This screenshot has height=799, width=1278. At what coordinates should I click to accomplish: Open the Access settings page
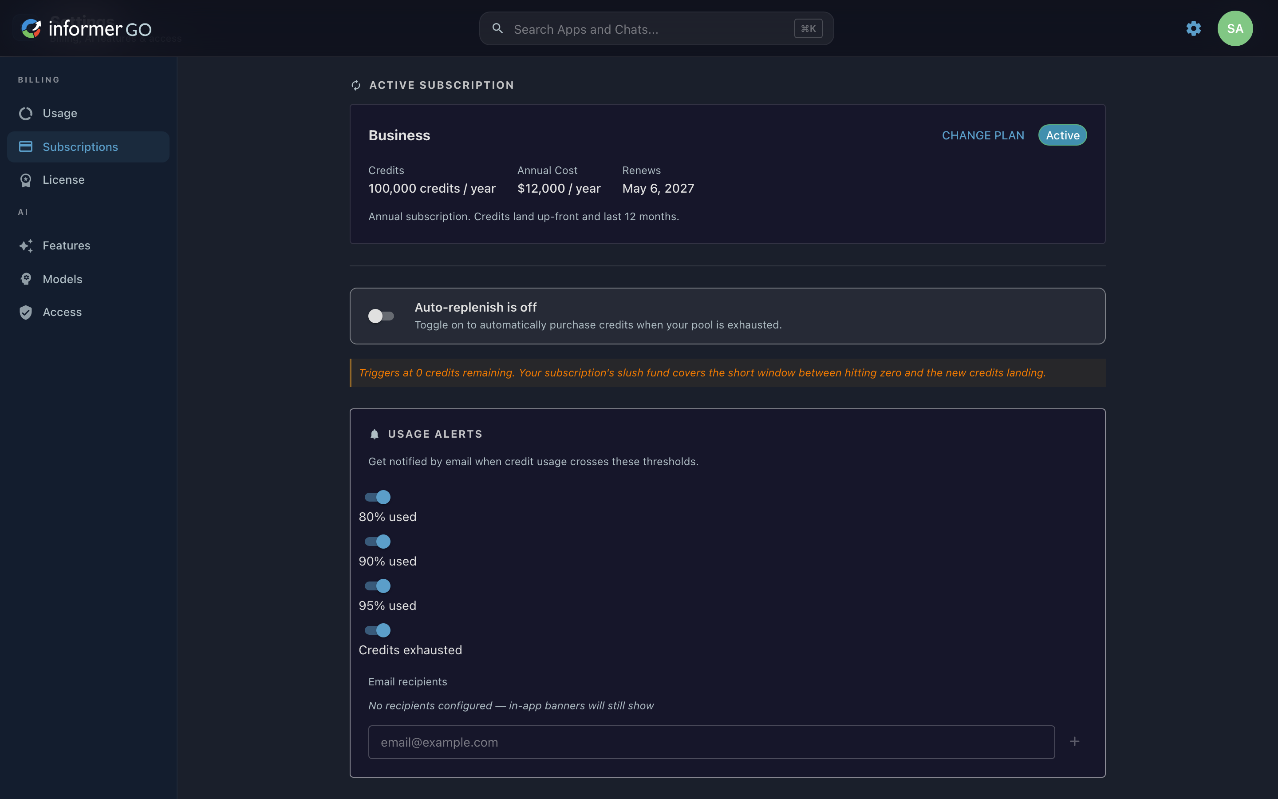pos(88,312)
